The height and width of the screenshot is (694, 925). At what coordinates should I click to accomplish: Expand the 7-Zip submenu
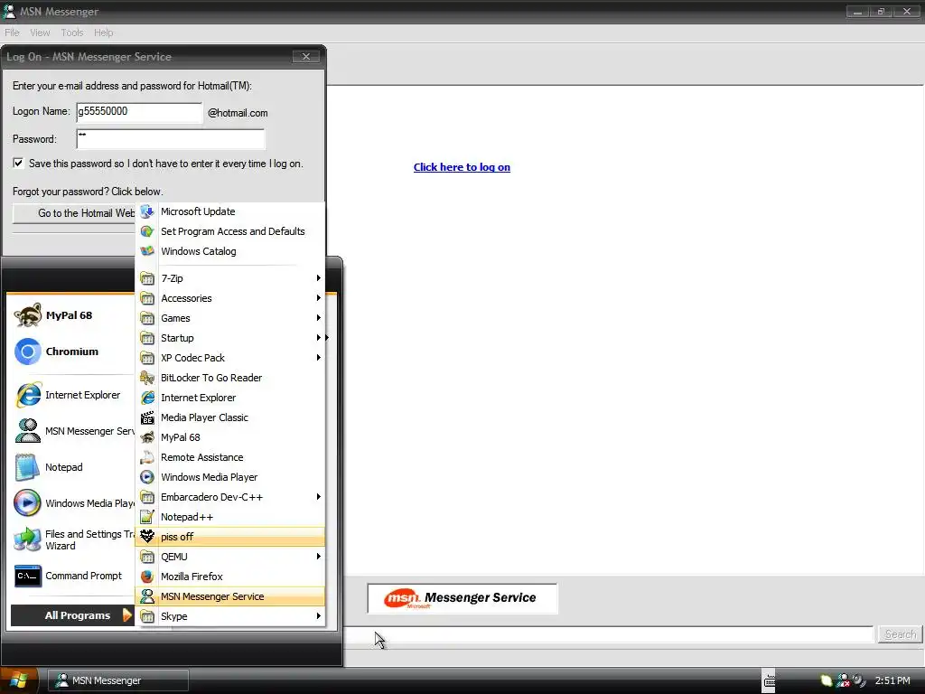click(230, 278)
